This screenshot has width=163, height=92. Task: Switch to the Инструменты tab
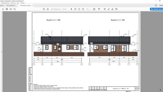tap(11, 5)
